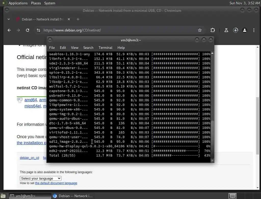Close the Debian tab
This screenshot has width=261, height=199.
69,19
